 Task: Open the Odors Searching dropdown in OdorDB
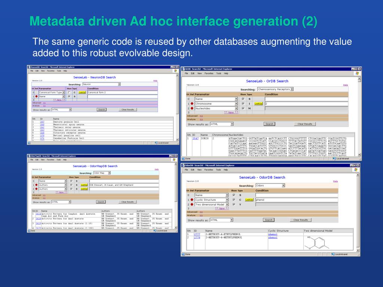(270, 185)
